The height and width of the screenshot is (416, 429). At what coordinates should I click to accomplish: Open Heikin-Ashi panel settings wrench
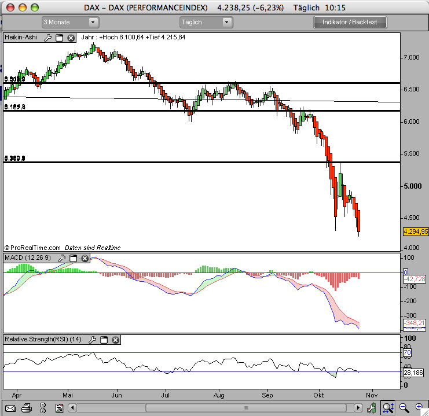click(48, 38)
